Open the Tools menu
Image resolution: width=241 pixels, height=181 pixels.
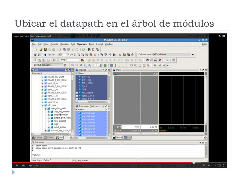click(x=91, y=44)
